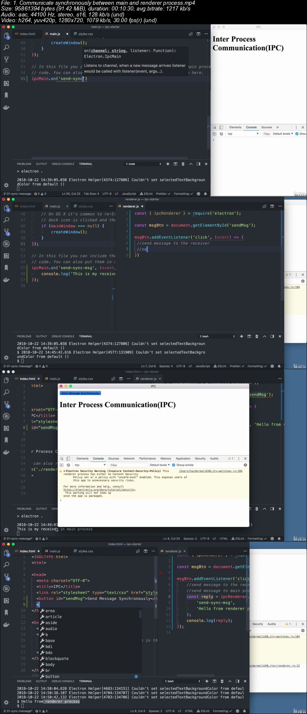The image size is (307, 714).
Task: Open notifications bell in renderer.js — ipc-starter window
Action: (279, 366)
